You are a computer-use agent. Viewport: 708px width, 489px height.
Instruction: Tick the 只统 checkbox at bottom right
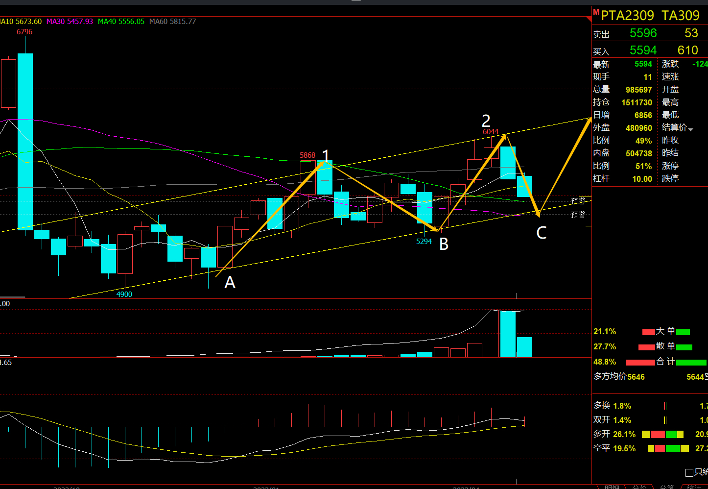(x=689, y=473)
